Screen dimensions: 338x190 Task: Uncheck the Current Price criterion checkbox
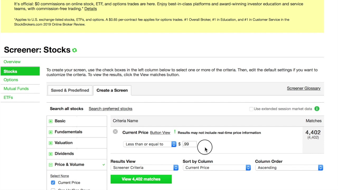tap(53, 183)
